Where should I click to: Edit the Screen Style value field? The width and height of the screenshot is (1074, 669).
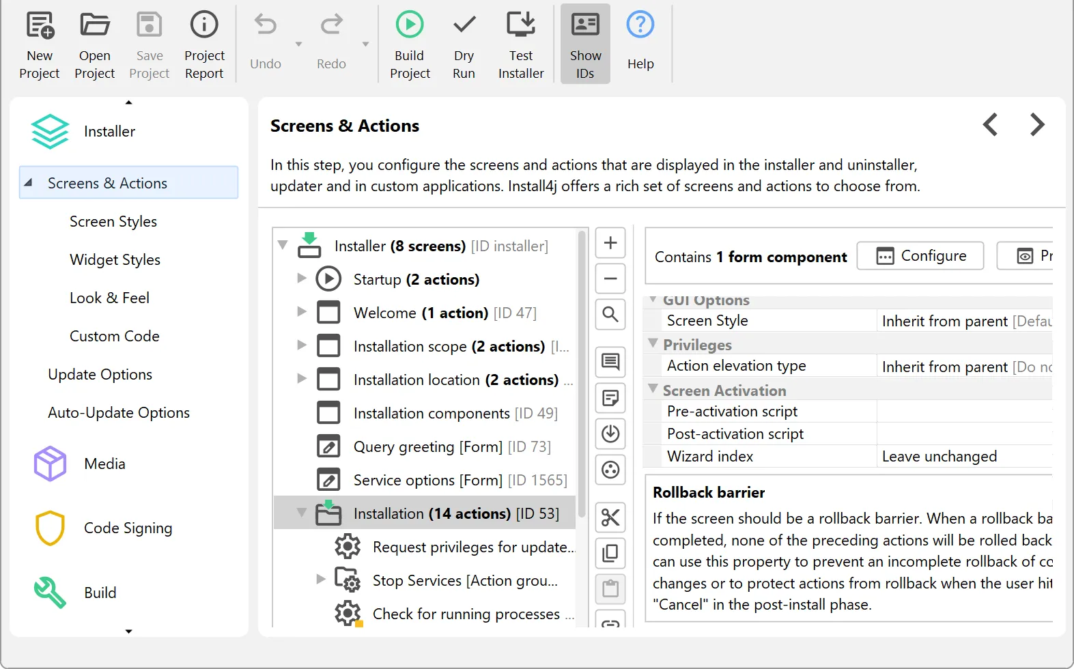click(x=965, y=321)
